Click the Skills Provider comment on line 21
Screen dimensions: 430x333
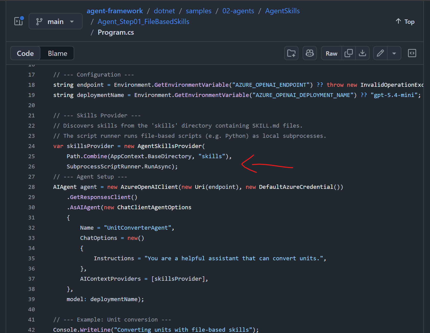97,115
